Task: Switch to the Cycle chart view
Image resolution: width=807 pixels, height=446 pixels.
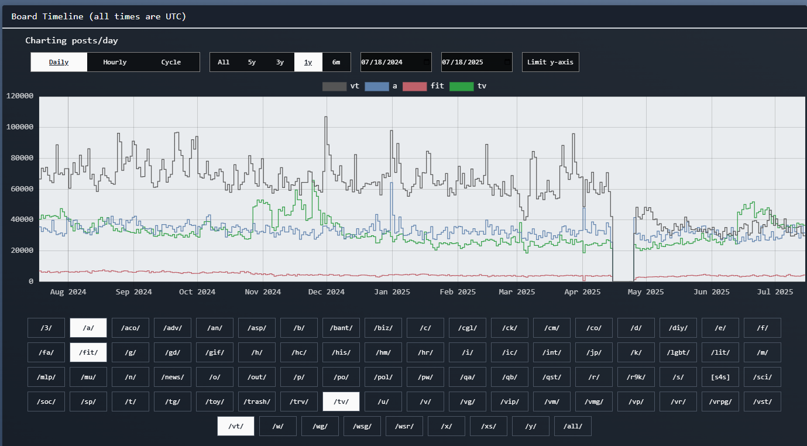Action: [x=171, y=62]
